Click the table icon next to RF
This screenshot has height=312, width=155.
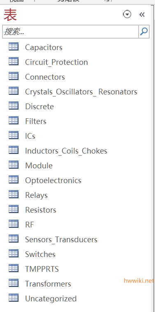pos(14,224)
